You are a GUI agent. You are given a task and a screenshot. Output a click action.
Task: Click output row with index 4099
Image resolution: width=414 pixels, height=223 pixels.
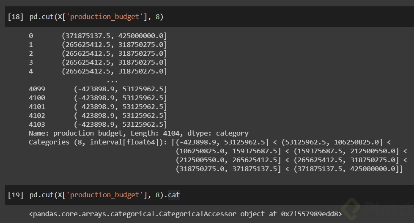[x=98, y=89]
